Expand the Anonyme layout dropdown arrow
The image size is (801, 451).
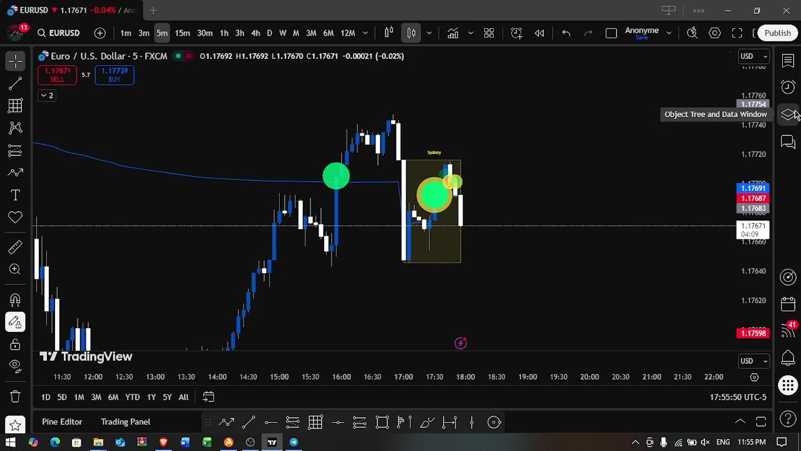click(x=668, y=33)
